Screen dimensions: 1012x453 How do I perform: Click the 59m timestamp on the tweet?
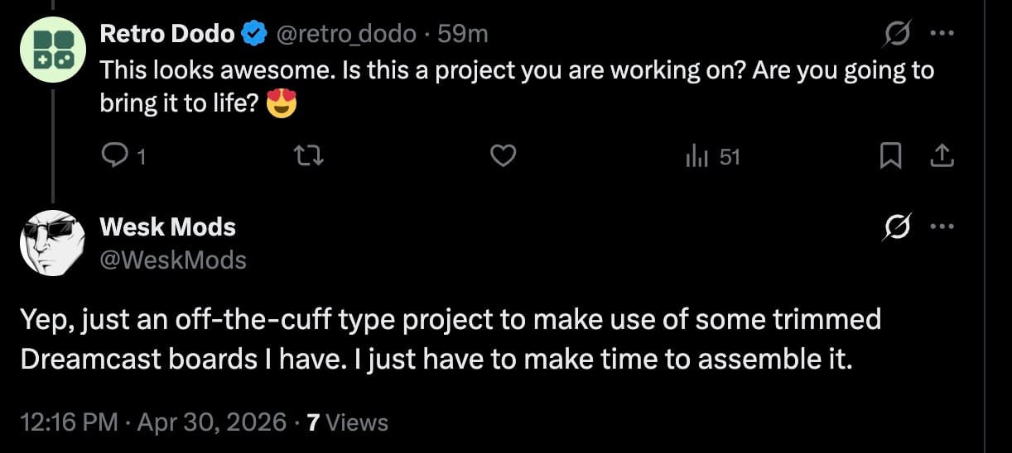pos(462,34)
